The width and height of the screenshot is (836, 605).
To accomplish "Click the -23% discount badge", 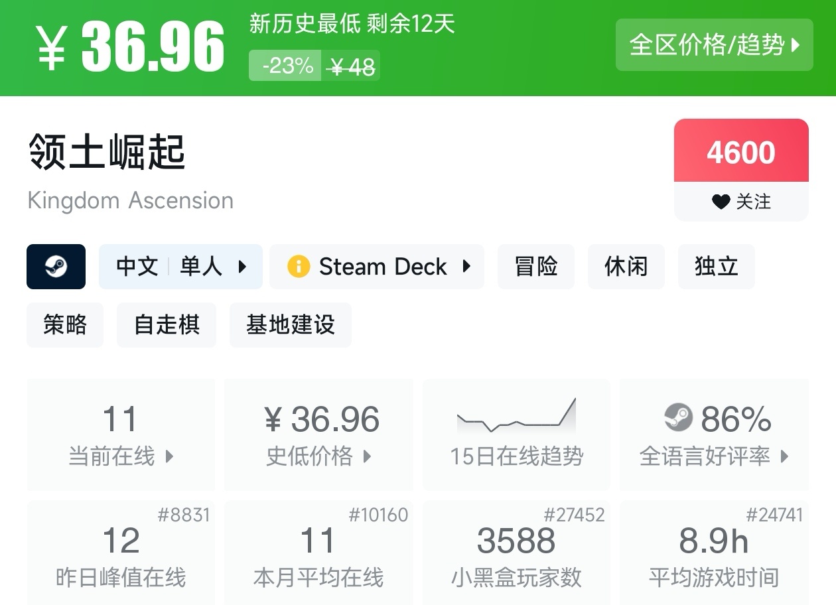I will pyautogui.click(x=286, y=66).
